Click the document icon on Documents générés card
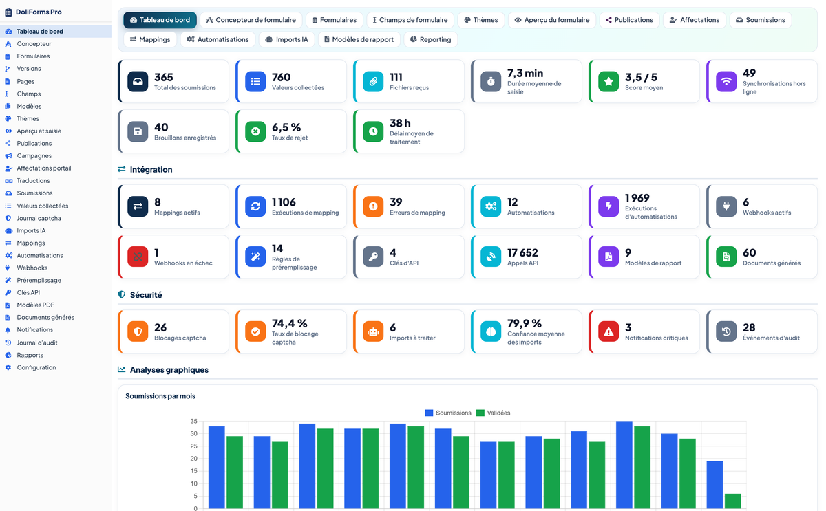Viewport: 826px width, 511px height. click(726, 257)
